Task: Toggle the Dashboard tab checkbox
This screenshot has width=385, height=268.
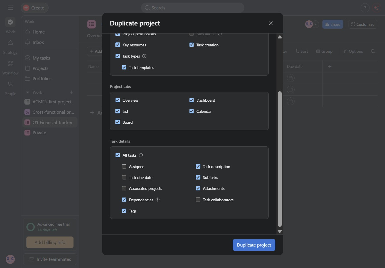Action: tap(191, 100)
